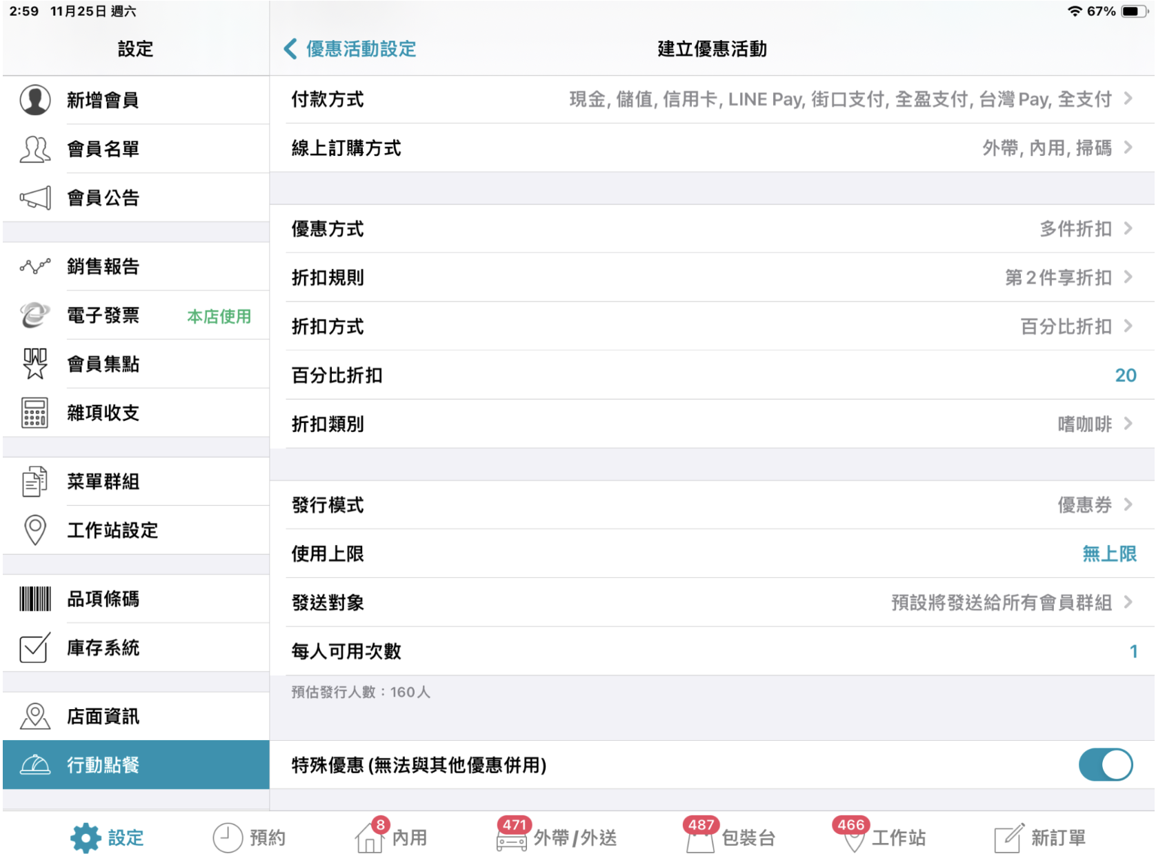Click the 雜項收支 calculator icon
Screen dimensions: 1156x865
[35, 412]
